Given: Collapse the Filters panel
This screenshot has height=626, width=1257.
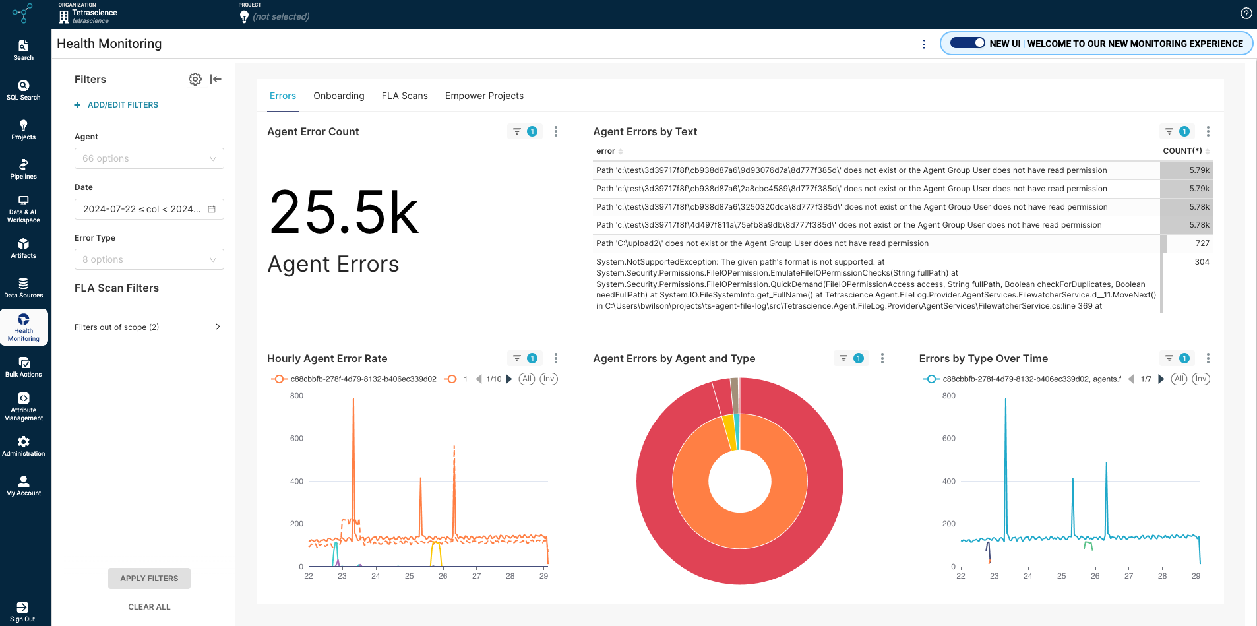Looking at the screenshot, I should [x=216, y=79].
